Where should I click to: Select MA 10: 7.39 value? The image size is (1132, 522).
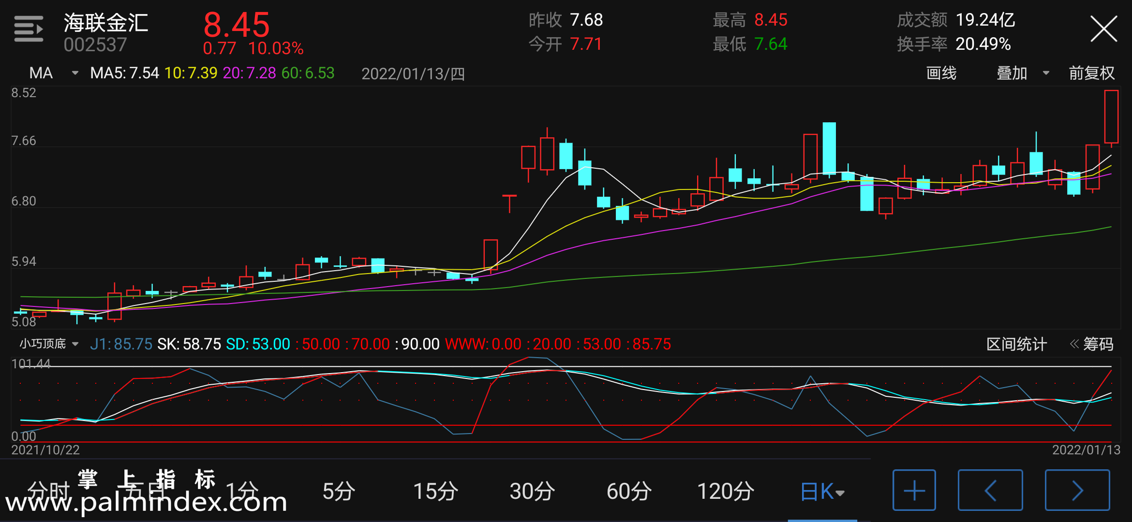pyautogui.click(x=191, y=73)
